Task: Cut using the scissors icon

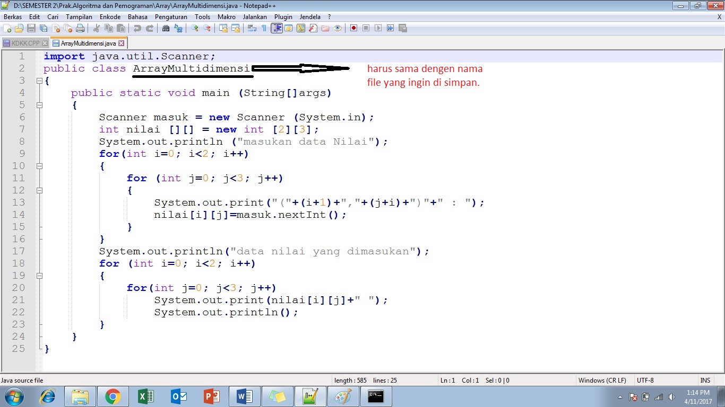Action: click(x=96, y=28)
